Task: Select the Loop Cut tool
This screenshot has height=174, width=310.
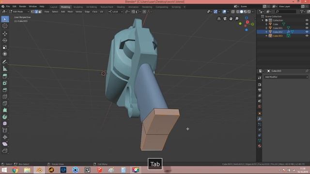Action: coord(5,97)
